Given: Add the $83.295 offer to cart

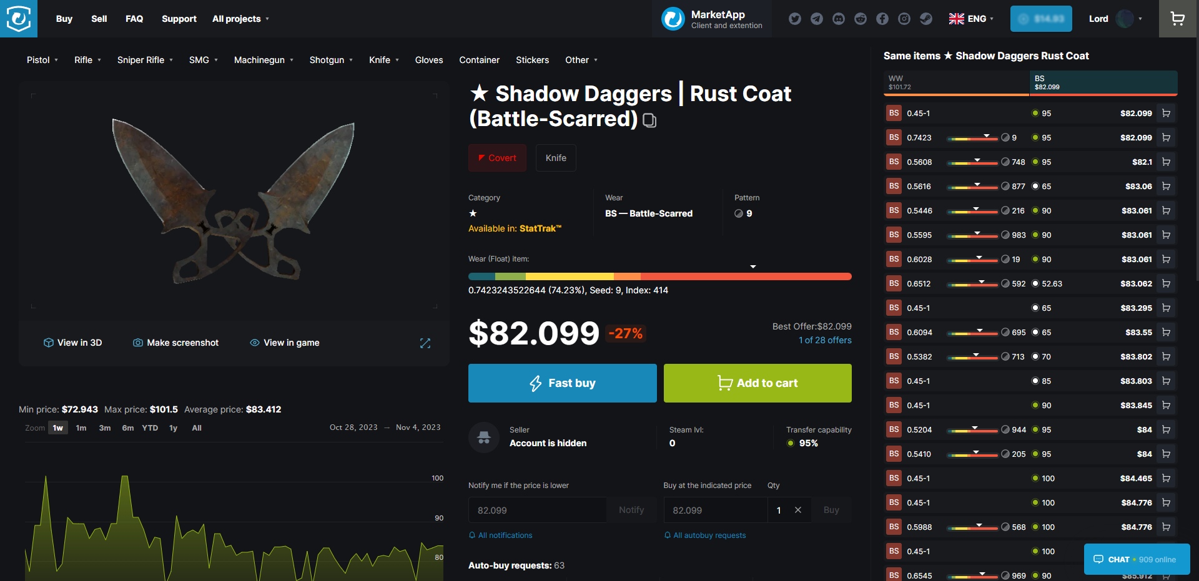Looking at the screenshot, I should point(1166,308).
